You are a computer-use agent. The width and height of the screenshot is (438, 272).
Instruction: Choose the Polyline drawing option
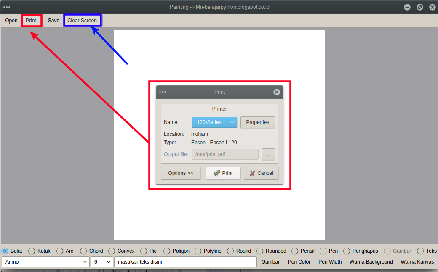coord(197,251)
